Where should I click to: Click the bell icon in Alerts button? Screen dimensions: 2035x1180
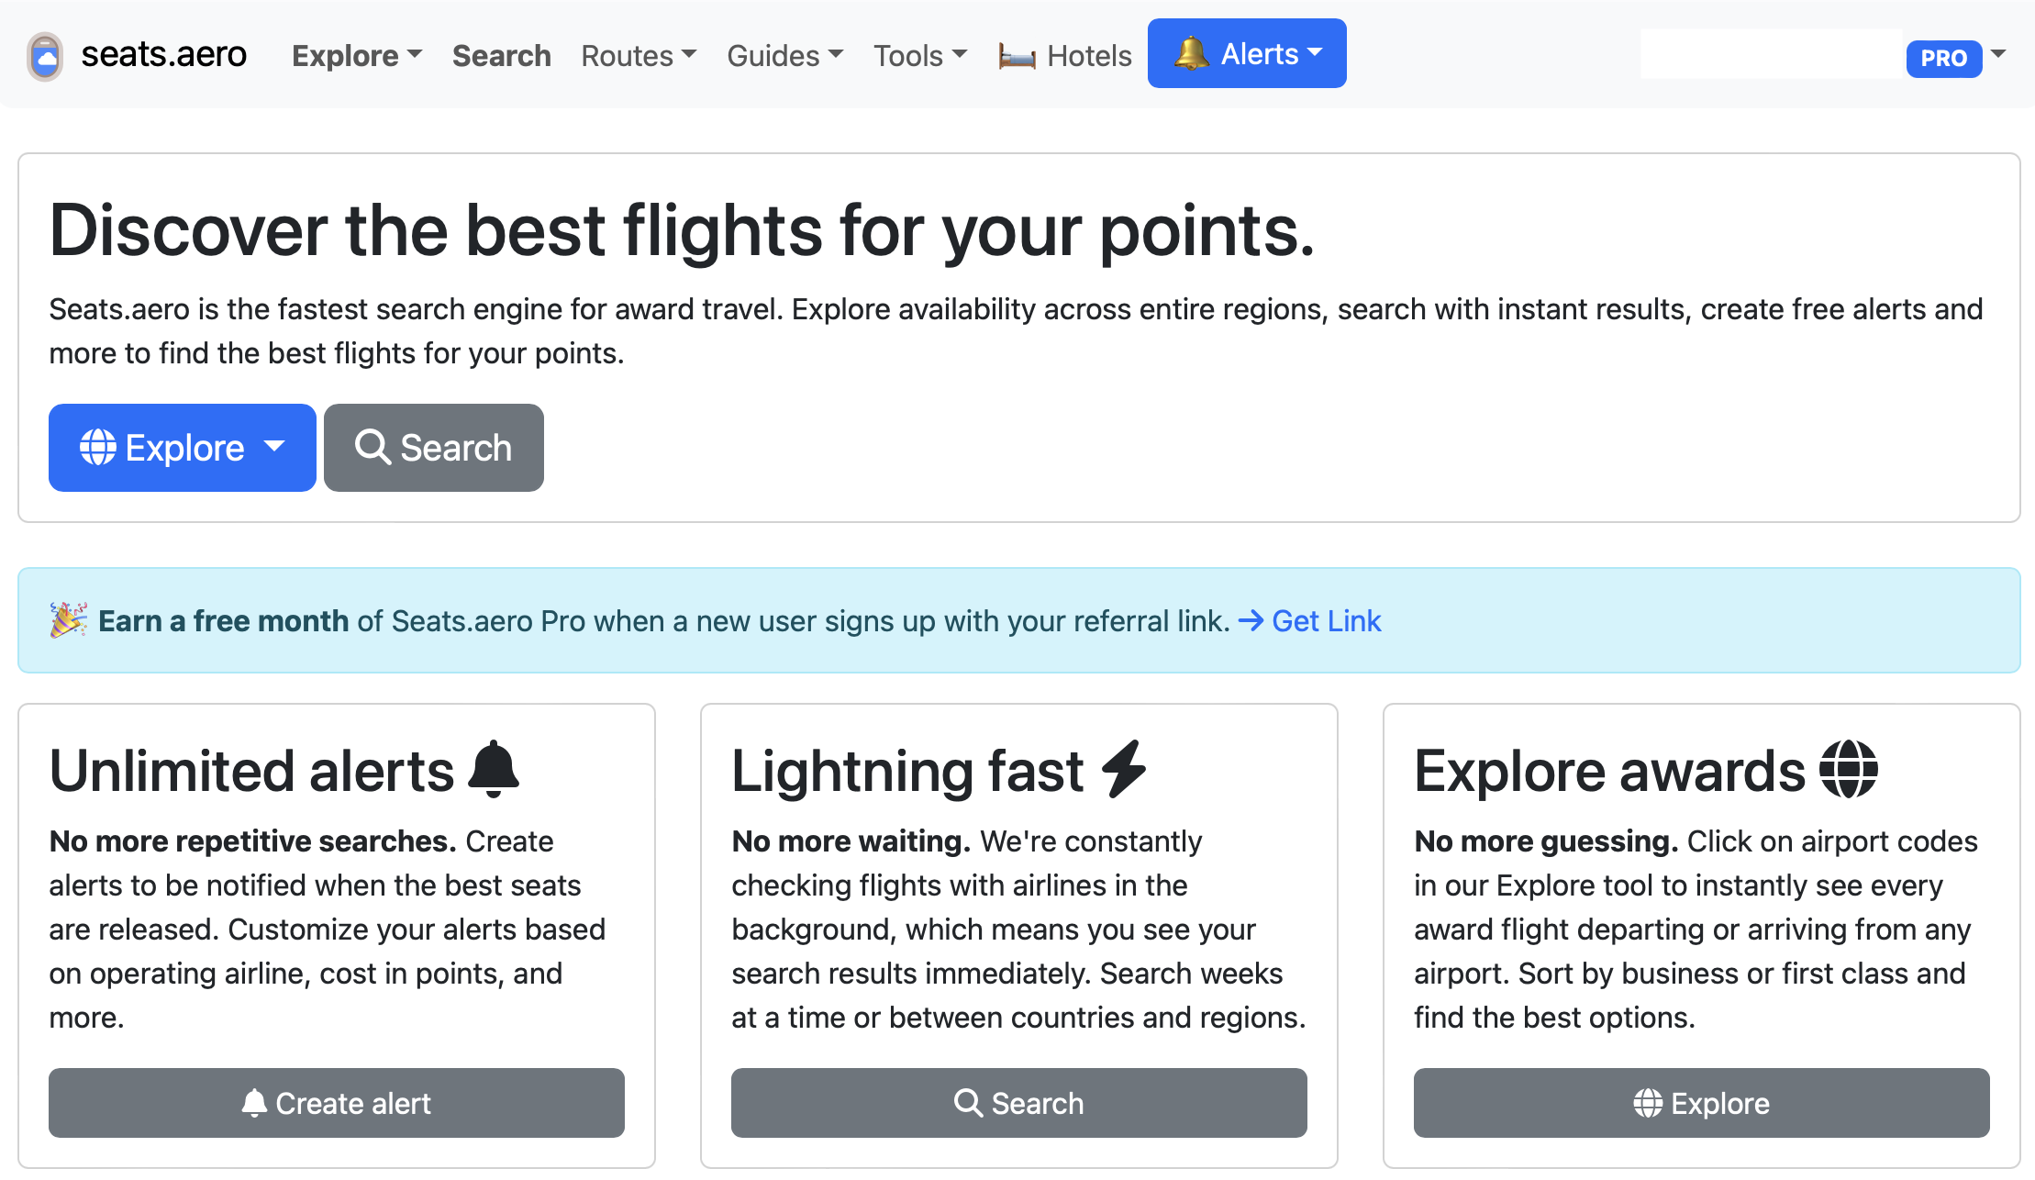(1192, 54)
